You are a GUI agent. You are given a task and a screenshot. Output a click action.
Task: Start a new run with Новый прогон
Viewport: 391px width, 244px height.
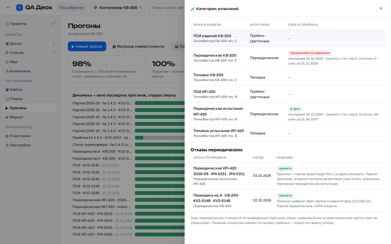pyautogui.click(x=87, y=47)
